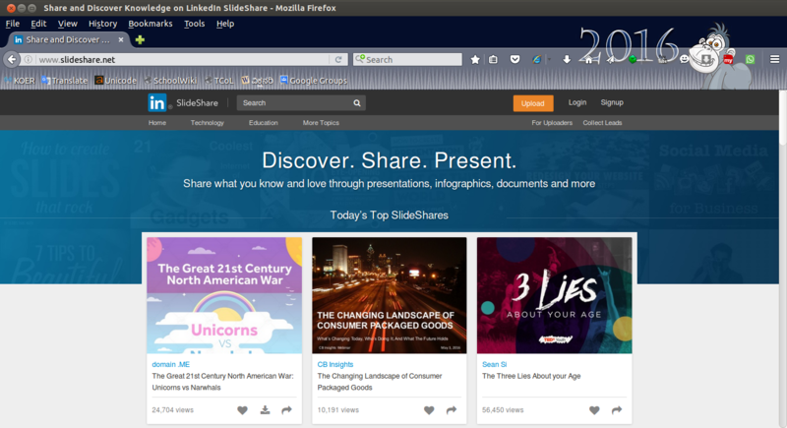Bookmark this page with the star icon
This screenshot has width=787, height=428.
tap(475, 59)
